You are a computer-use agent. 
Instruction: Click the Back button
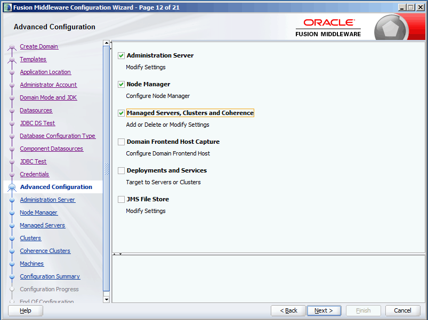click(x=288, y=310)
